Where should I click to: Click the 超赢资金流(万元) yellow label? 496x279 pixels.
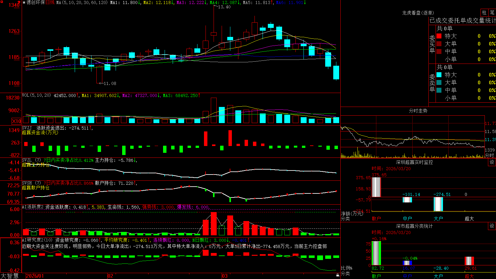tap(40, 132)
